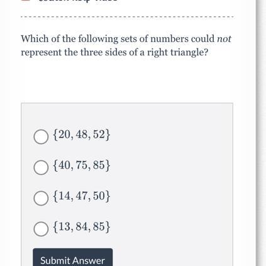The height and width of the screenshot is (266, 266).
Task: Click the number 13 in the last option
Action: click(64, 227)
